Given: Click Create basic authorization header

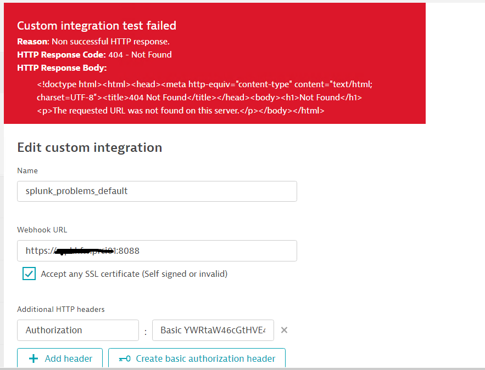Looking at the screenshot, I should click(x=196, y=358).
